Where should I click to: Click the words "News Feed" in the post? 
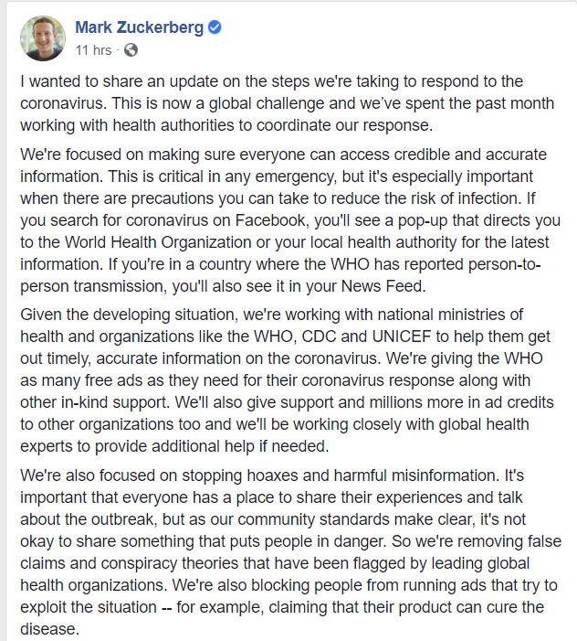coord(382,286)
